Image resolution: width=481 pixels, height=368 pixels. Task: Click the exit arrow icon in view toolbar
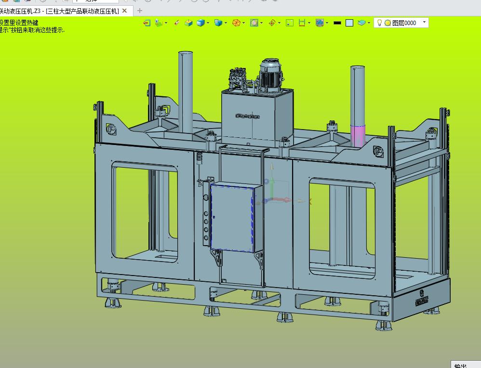(147, 23)
